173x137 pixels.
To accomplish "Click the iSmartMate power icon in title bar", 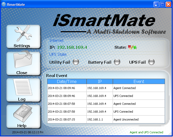I will pyautogui.click(x=3, y=4).
